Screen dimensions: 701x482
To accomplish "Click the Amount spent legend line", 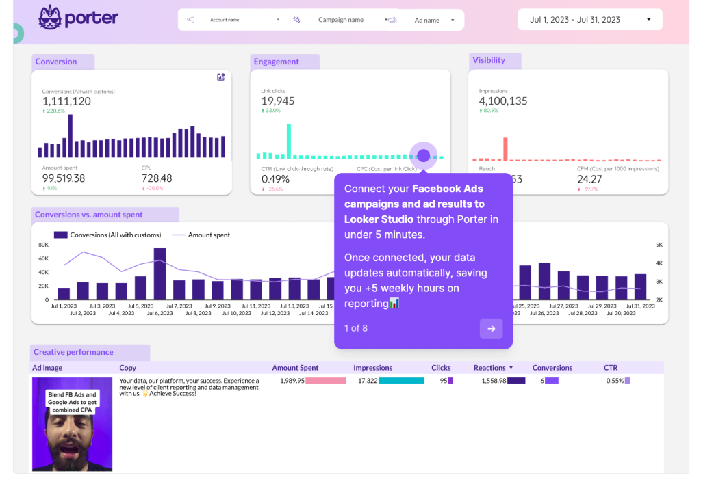I will coord(179,235).
